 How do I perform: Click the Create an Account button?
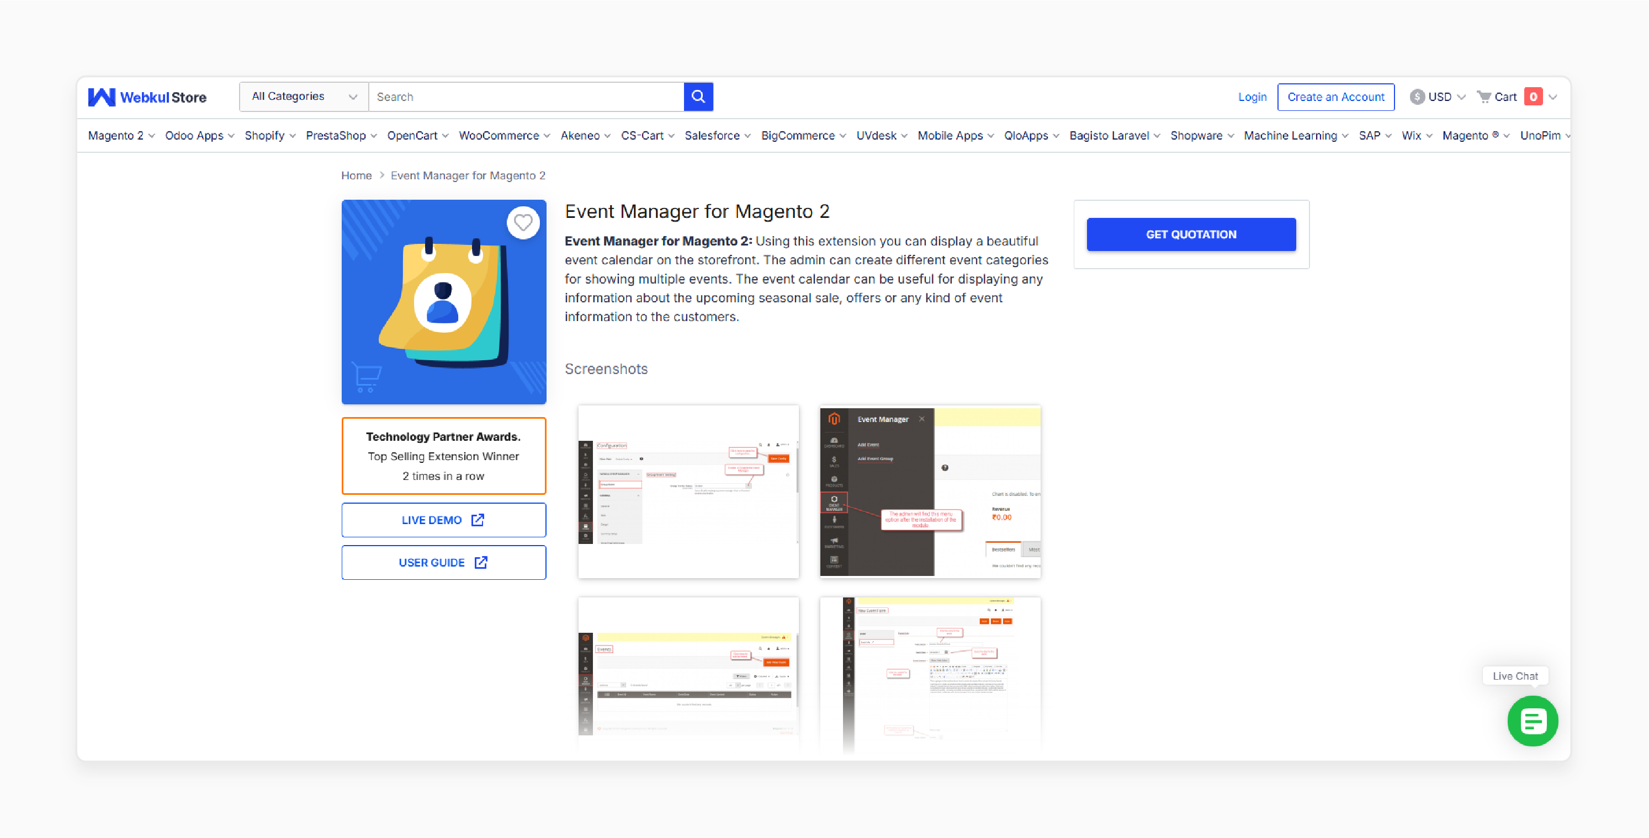1336,97
